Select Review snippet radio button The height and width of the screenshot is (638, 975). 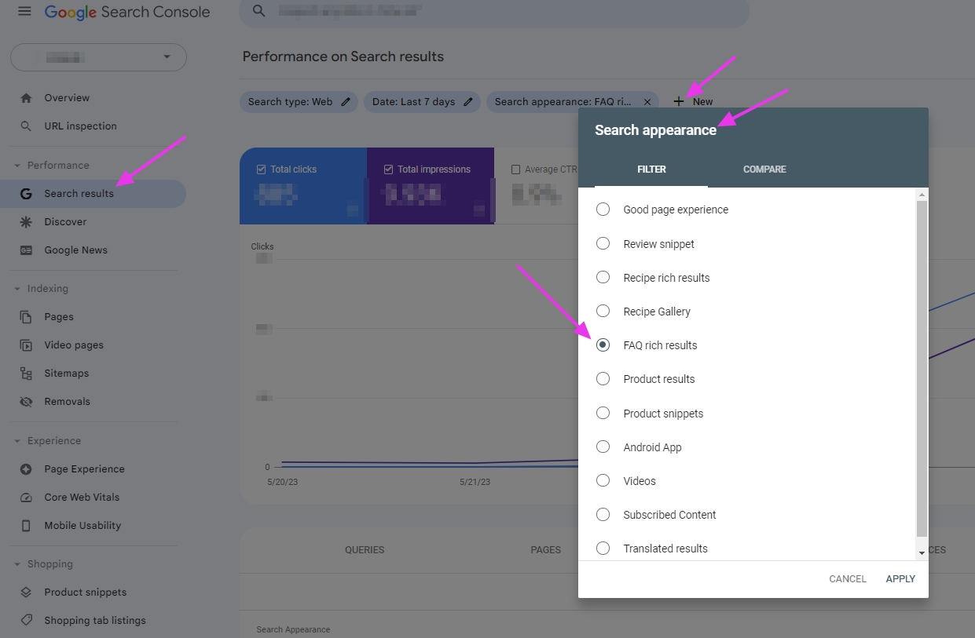coord(603,243)
